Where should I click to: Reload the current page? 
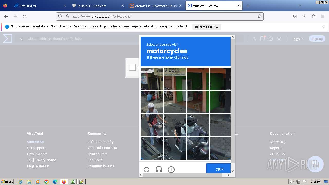pyautogui.click(x=25, y=16)
